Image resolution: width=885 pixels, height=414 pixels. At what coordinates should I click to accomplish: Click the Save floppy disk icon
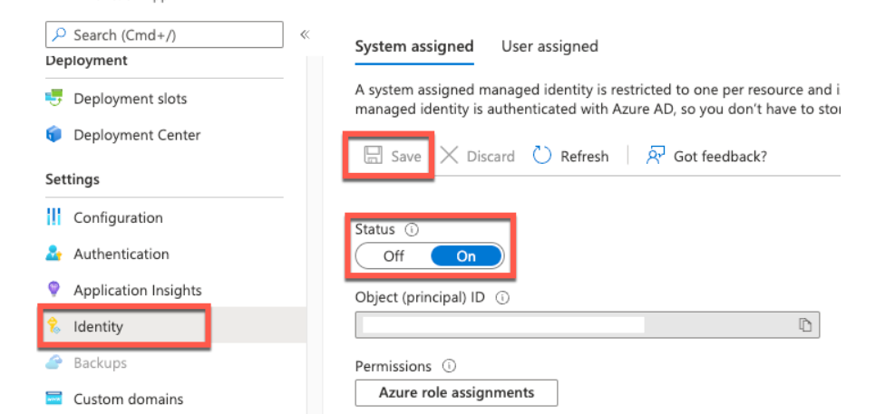(373, 156)
